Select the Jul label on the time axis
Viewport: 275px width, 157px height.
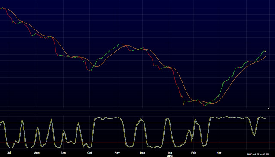pyautogui.click(x=9, y=153)
